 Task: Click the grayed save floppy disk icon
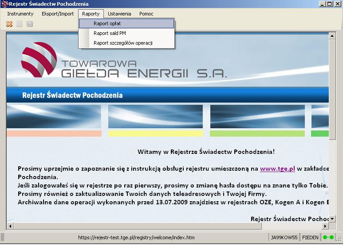30,24
